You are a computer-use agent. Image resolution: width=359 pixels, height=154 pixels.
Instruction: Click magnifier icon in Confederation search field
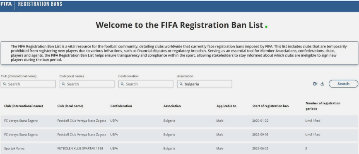point(122,84)
